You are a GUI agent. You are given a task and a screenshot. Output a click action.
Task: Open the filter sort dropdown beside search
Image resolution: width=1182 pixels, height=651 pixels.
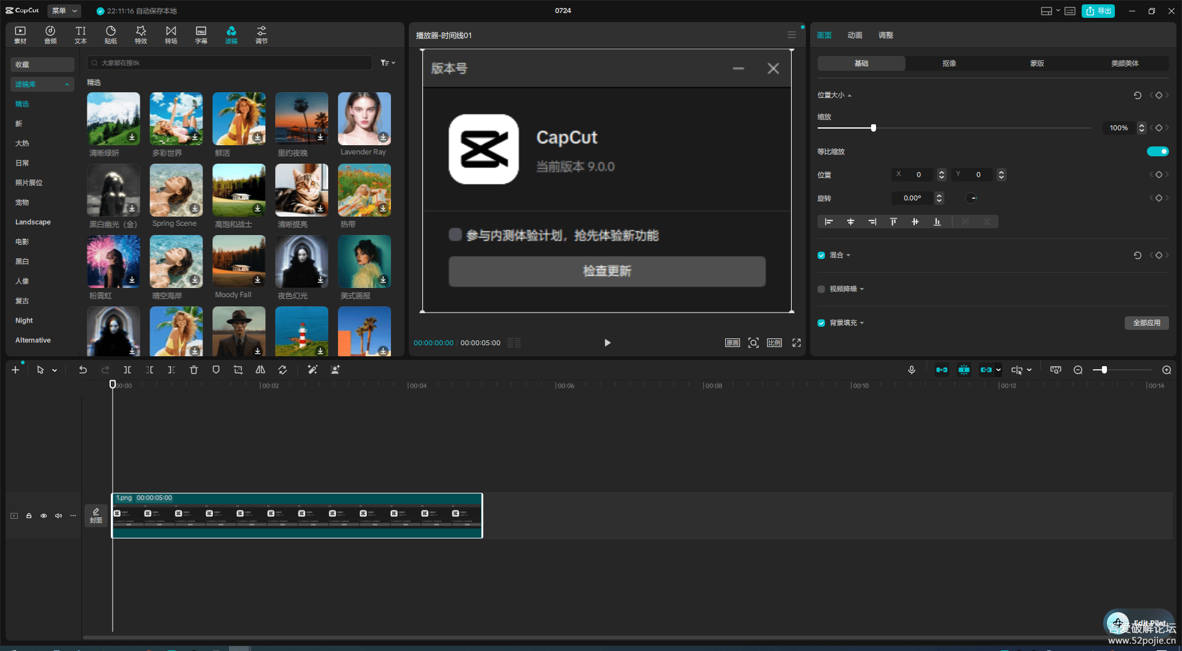(x=388, y=63)
